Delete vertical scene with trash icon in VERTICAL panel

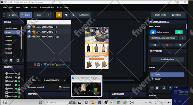[157, 88]
